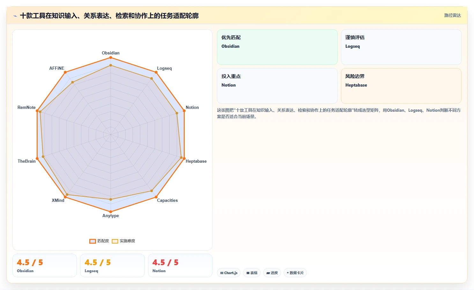Open the 谨慎评估 Logseq card
Viewport: 474px width, 290px height.
401,47
